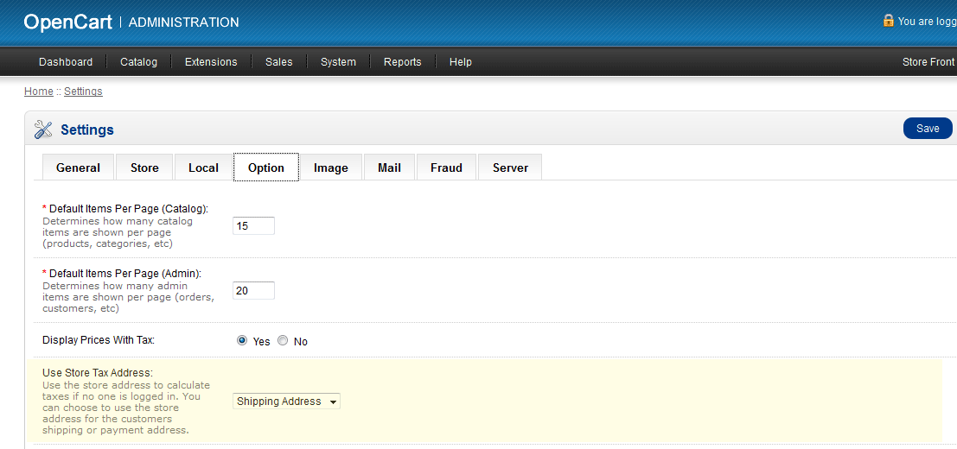Open the Catalog menu
The image size is (957, 449).
pyautogui.click(x=138, y=62)
